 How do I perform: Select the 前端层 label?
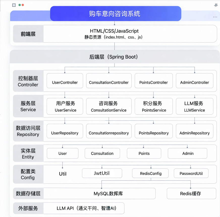[x=28, y=34]
